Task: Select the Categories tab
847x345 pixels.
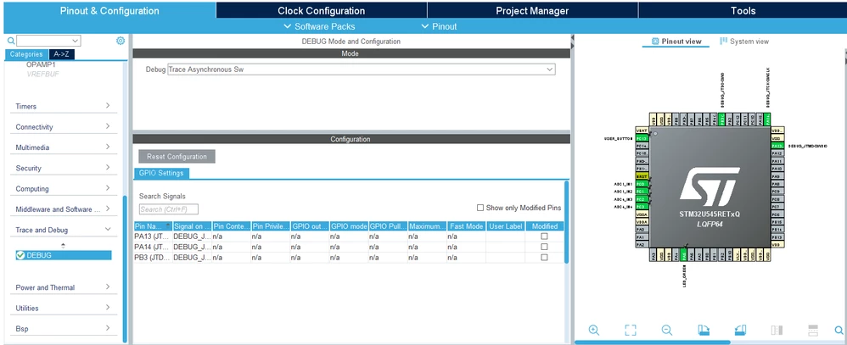Action: coord(26,54)
